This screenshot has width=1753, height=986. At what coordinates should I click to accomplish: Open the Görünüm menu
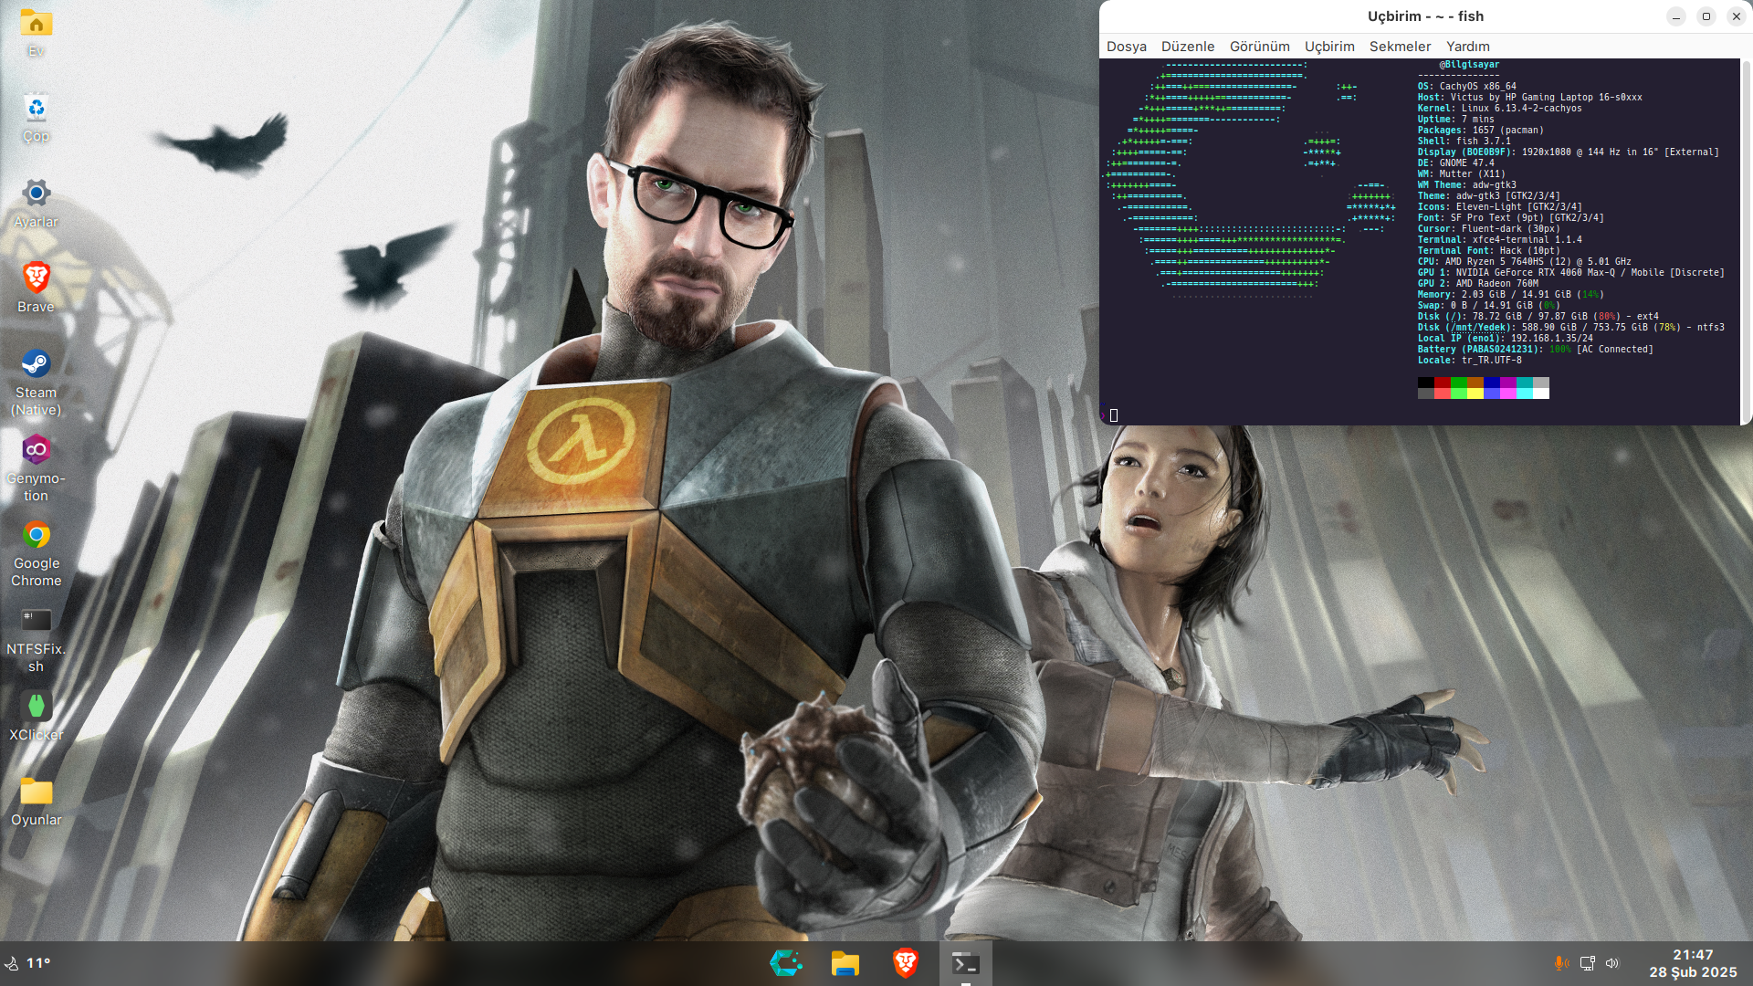pyautogui.click(x=1260, y=47)
